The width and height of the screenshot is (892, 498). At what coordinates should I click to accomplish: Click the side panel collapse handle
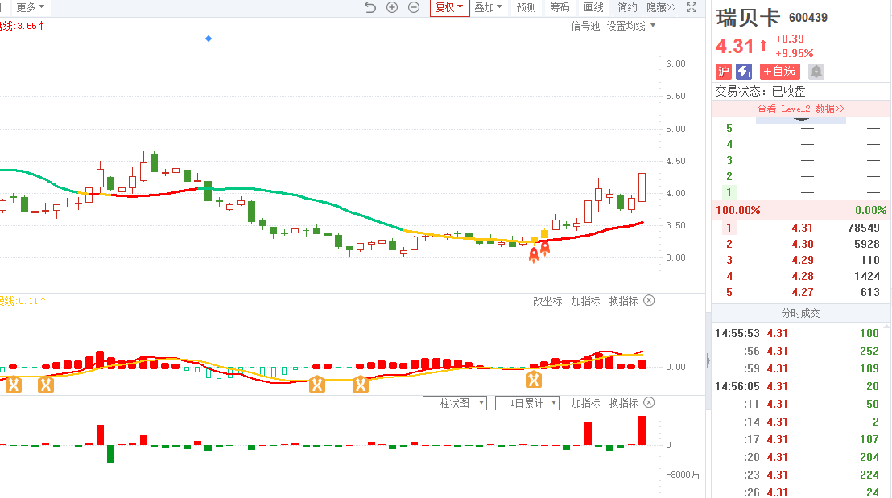tap(708, 360)
